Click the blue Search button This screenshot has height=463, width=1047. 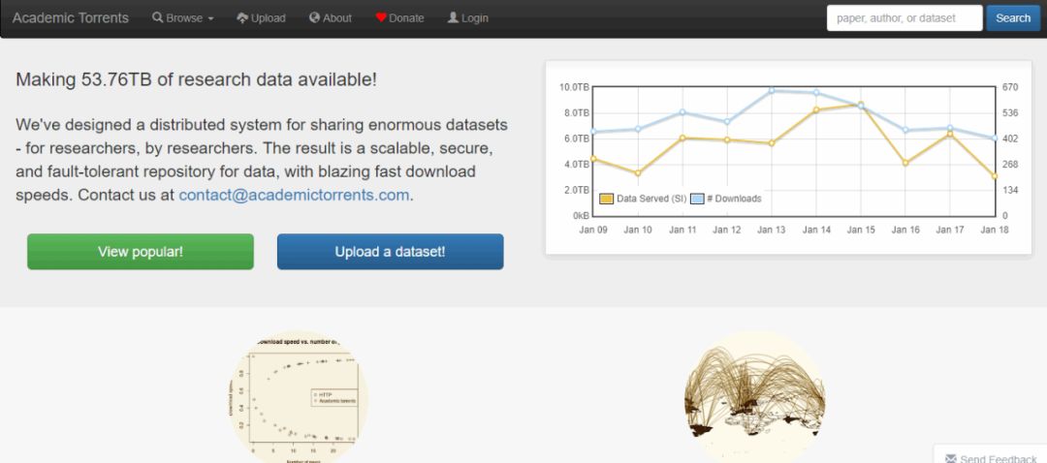coord(1013,18)
